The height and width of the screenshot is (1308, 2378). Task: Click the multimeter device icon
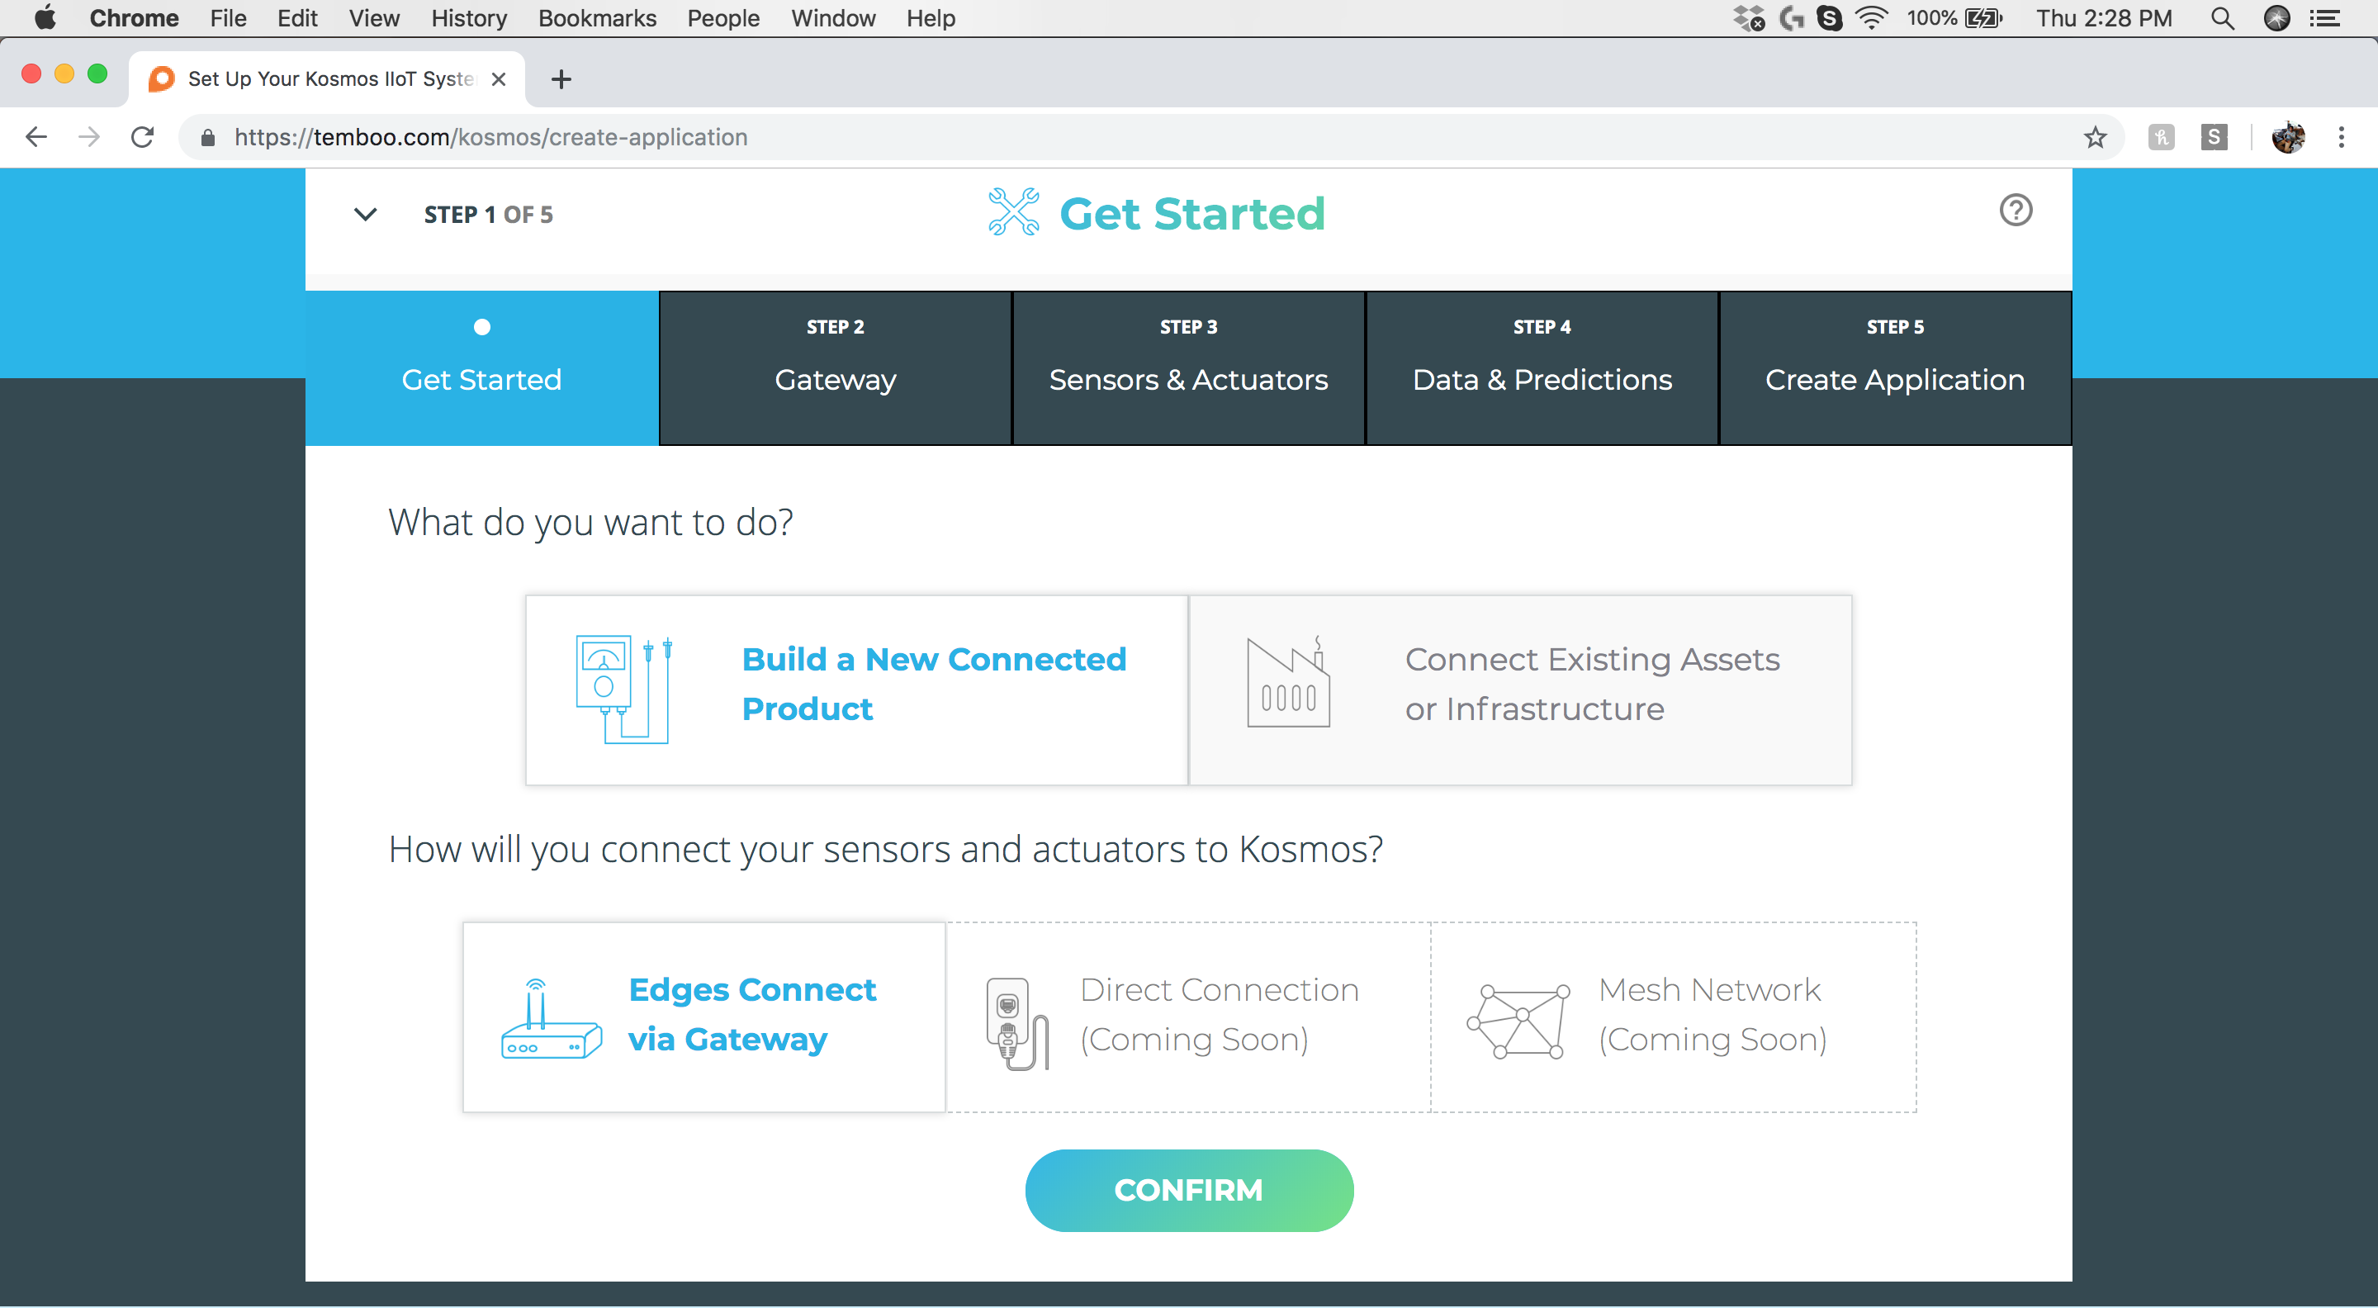624,689
